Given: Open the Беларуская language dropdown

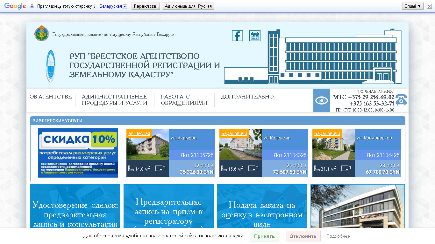Looking at the screenshot, I should coord(113,6).
